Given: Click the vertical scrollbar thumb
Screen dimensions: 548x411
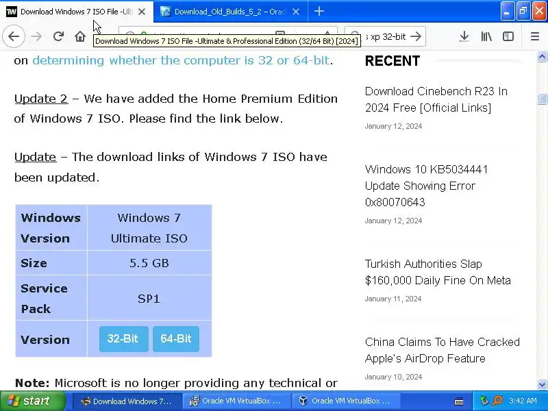Looking at the screenshot, I should (x=542, y=99).
